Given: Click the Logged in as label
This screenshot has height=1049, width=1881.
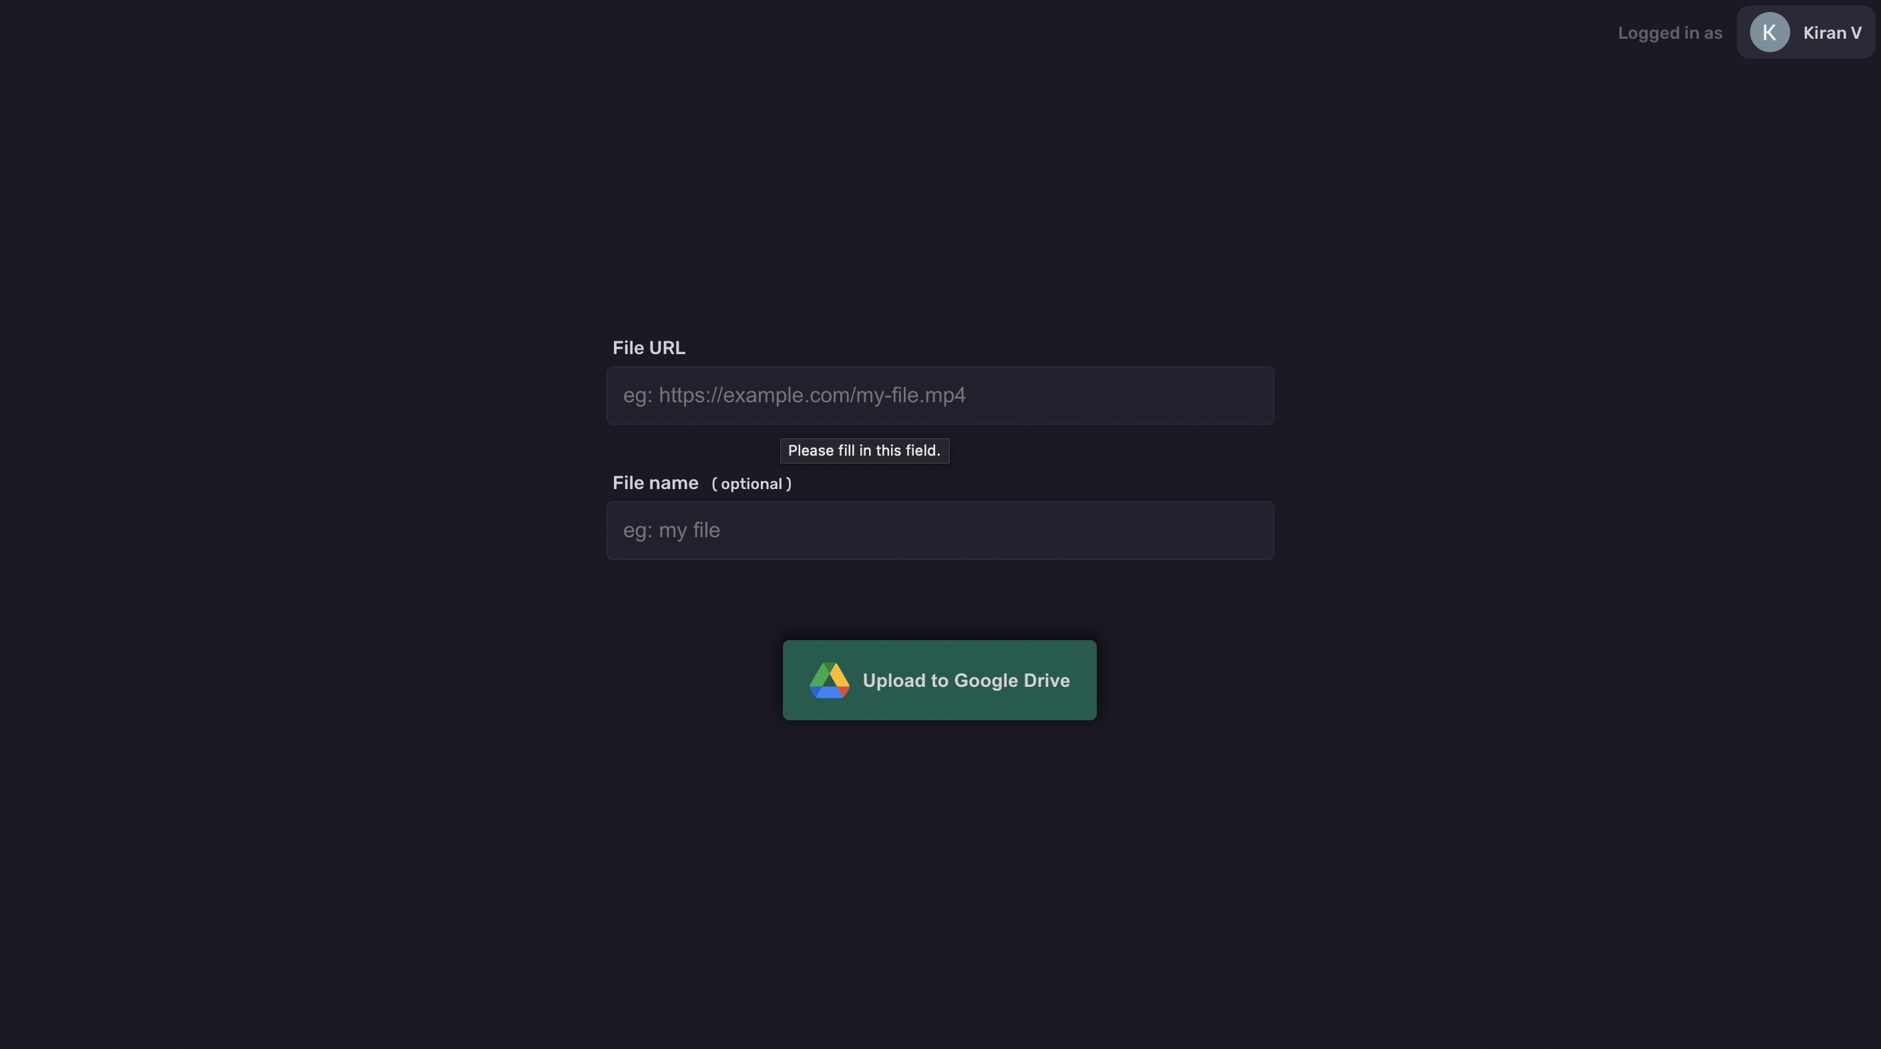Looking at the screenshot, I should [x=1670, y=33].
